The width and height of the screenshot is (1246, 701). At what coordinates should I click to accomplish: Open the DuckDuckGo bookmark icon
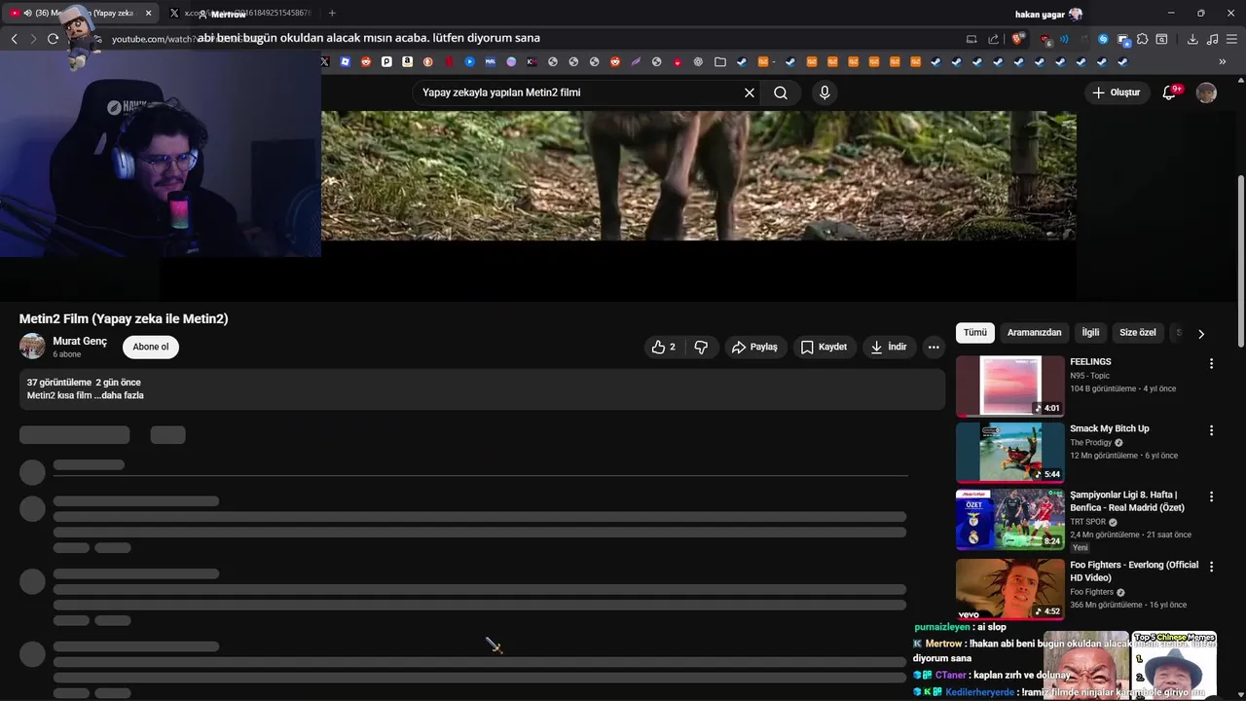427,61
